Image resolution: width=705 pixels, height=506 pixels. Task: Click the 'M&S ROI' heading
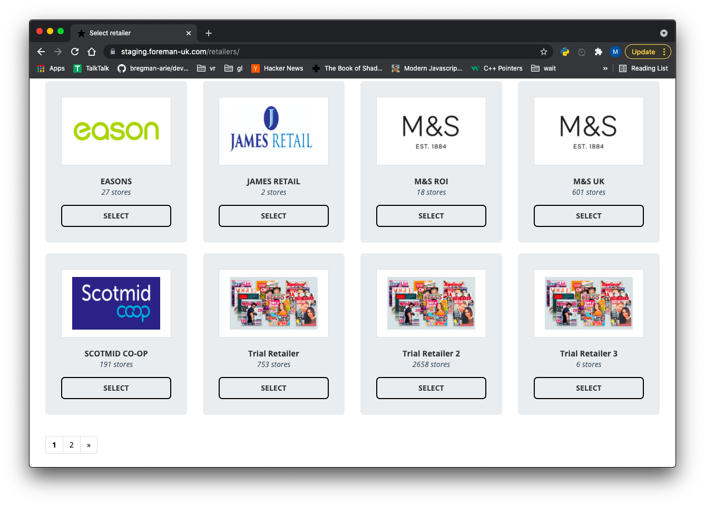point(431,182)
